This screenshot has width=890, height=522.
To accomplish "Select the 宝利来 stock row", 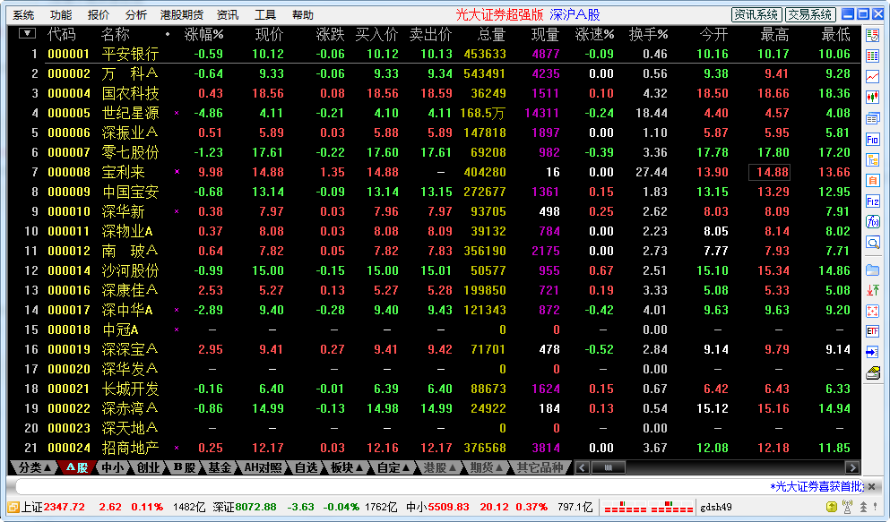I will tap(434, 172).
